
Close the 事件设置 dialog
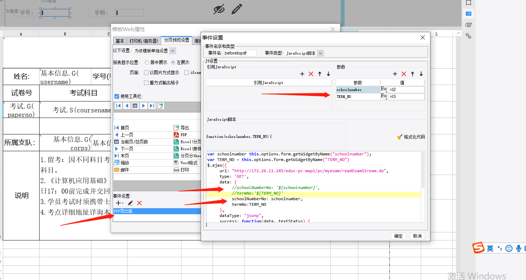422,37
